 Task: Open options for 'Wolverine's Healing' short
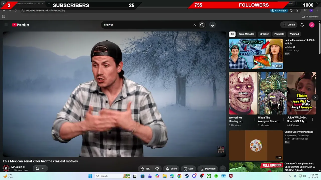click(x=254, y=119)
